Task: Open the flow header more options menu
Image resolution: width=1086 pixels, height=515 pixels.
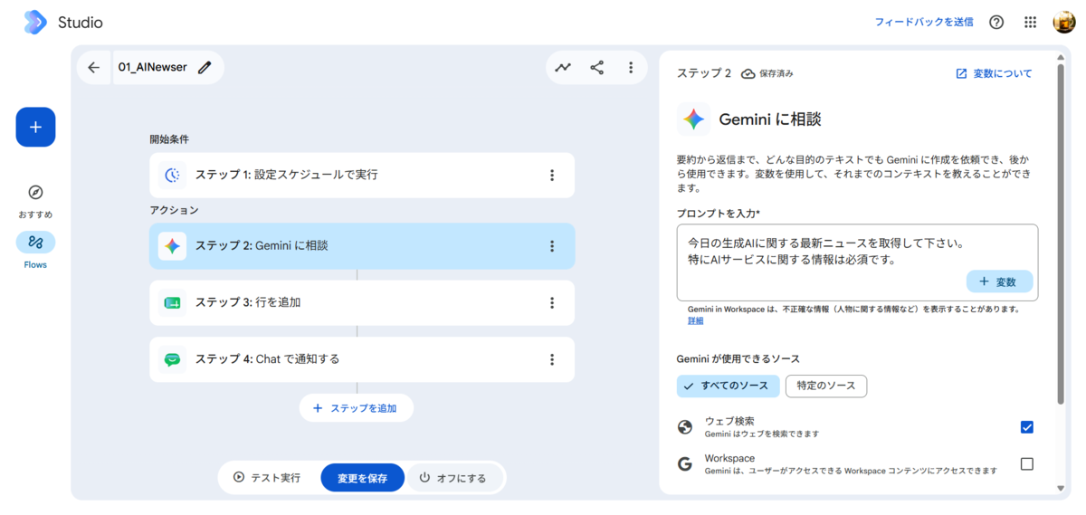Action: coord(631,67)
